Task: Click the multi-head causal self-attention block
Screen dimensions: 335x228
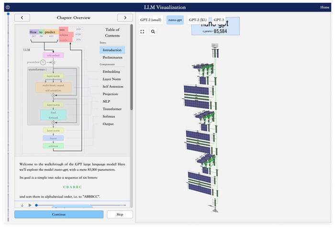Action: click(x=53, y=88)
